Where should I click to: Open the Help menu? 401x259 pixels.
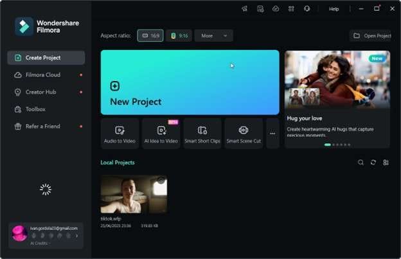pos(334,9)
